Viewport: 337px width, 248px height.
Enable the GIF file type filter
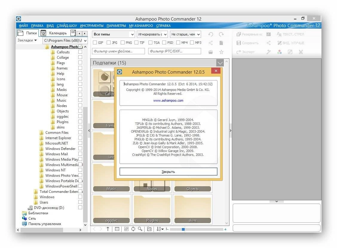click(95, 43)
